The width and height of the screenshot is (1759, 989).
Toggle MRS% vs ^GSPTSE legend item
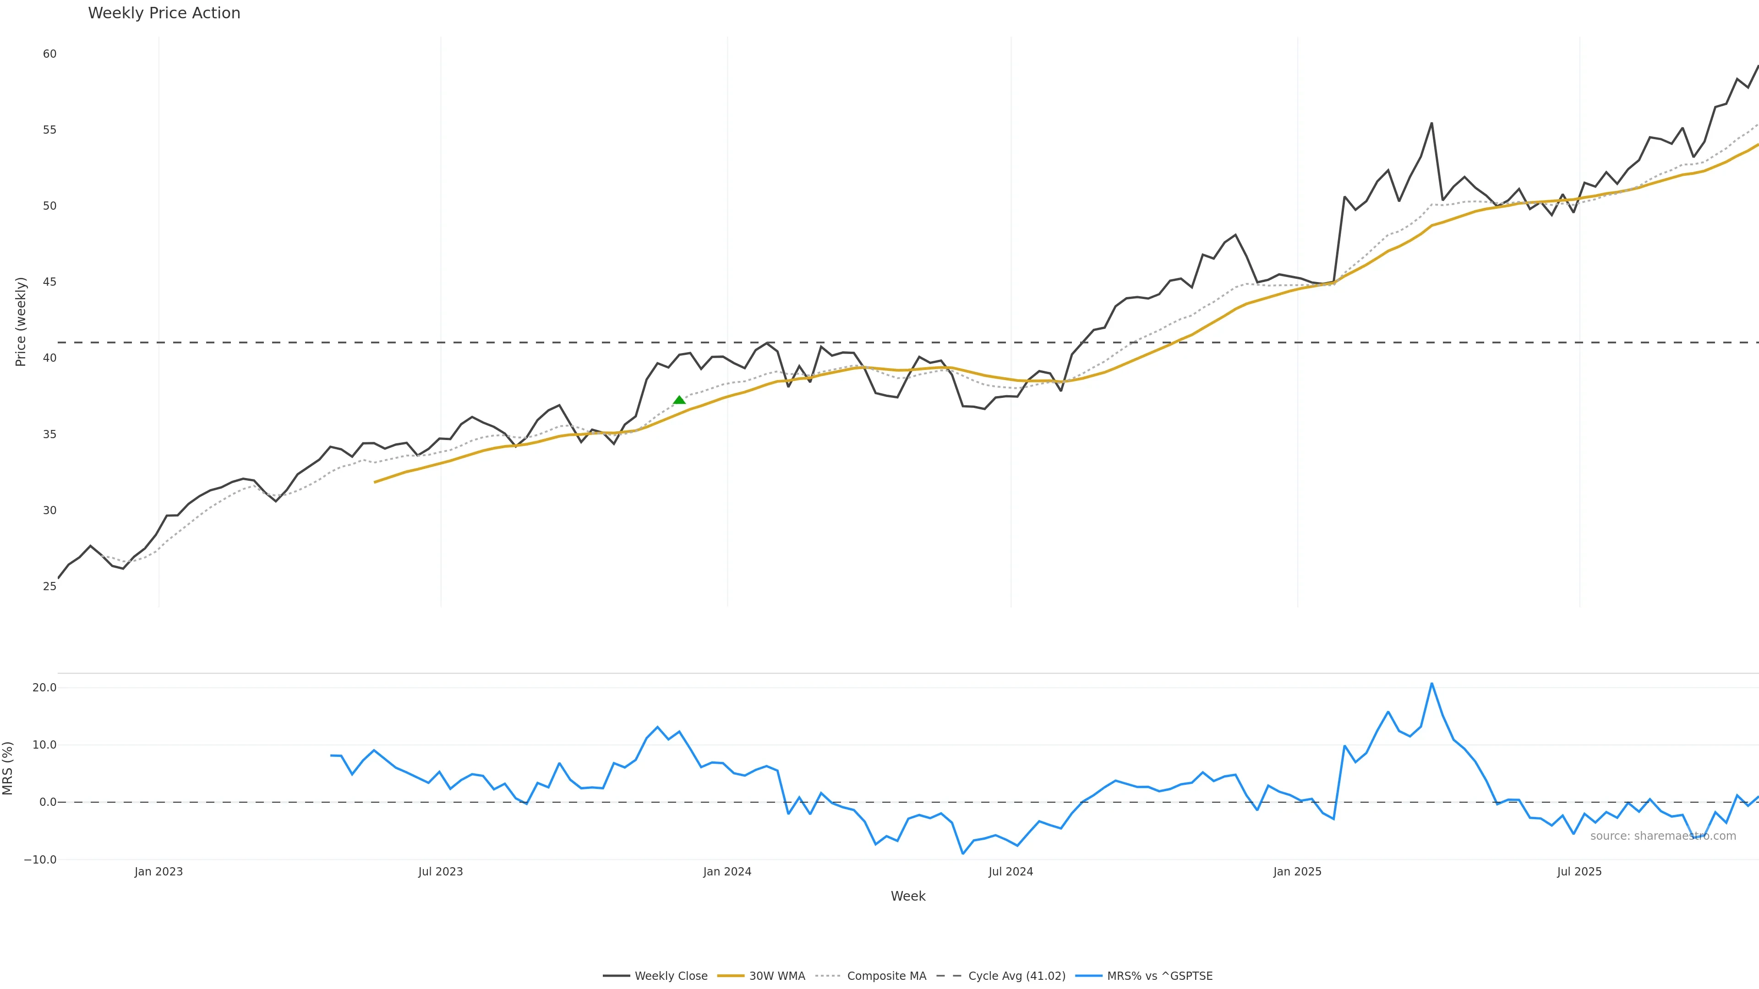[x=1159, y=976]
